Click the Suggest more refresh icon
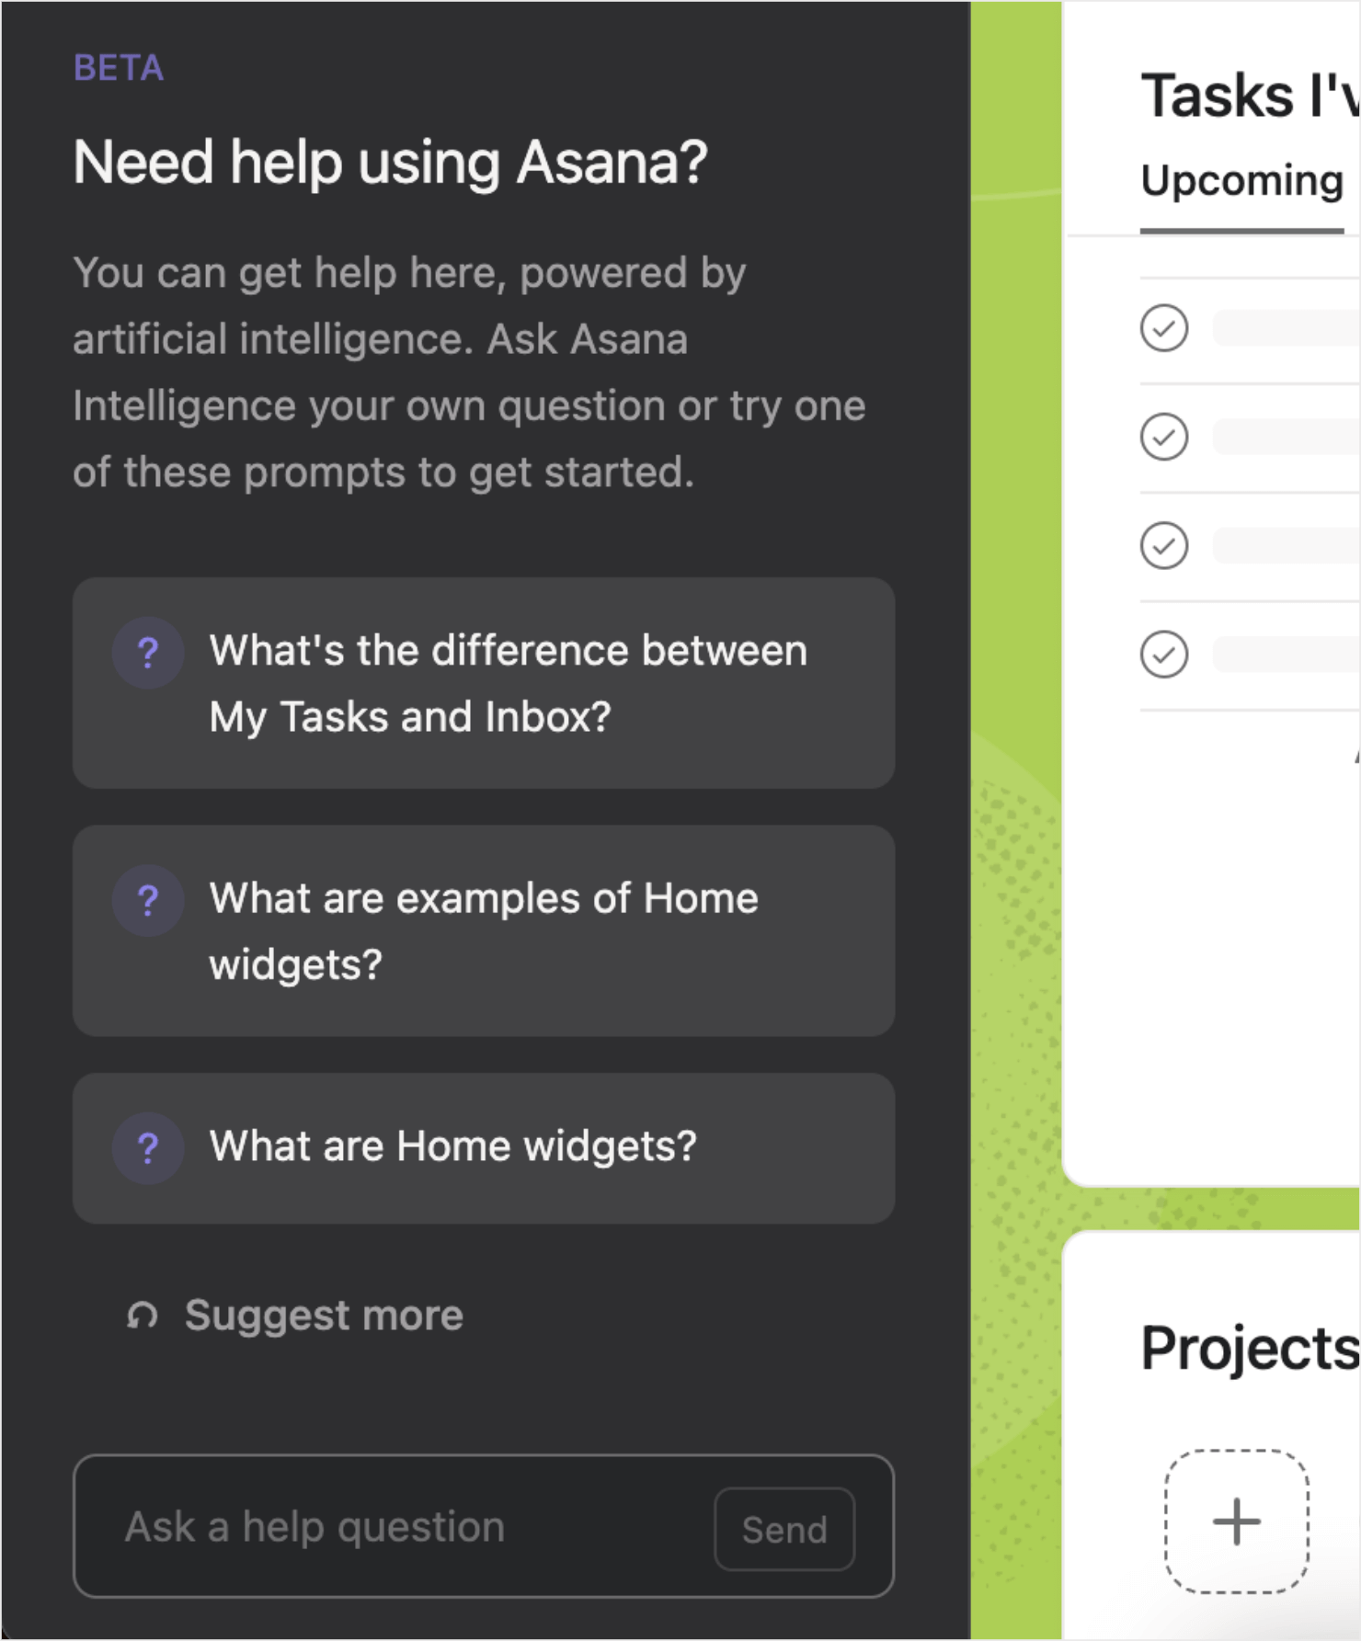The image size is (1361, 1641). pyautogui.click(x=142, y=1316)
